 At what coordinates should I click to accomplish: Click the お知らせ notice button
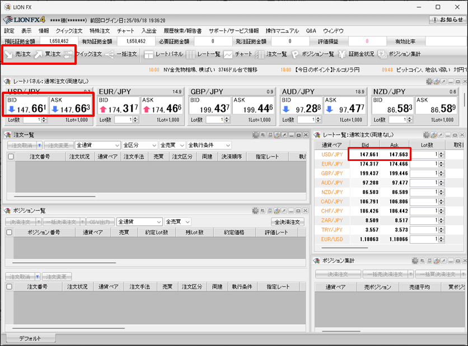[447, 20]
